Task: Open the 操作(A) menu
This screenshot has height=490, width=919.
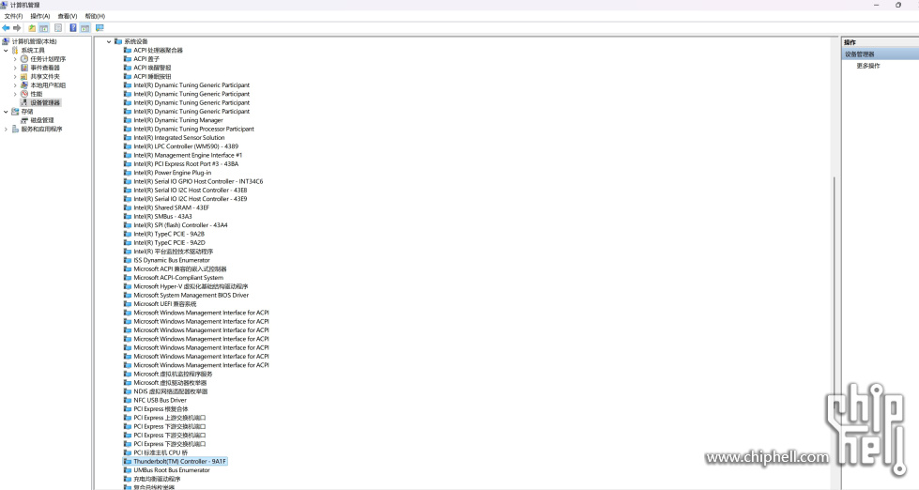Action: pyautogui.click(x=40, y=16)
